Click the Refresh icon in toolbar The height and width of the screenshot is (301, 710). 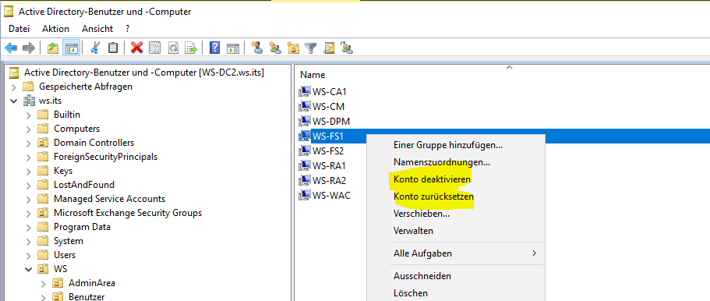point(173,48)
